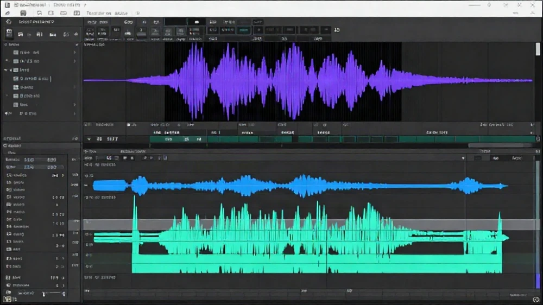
Task: Click the teal-highlighted button in the top toolbar
Action: 244,30
